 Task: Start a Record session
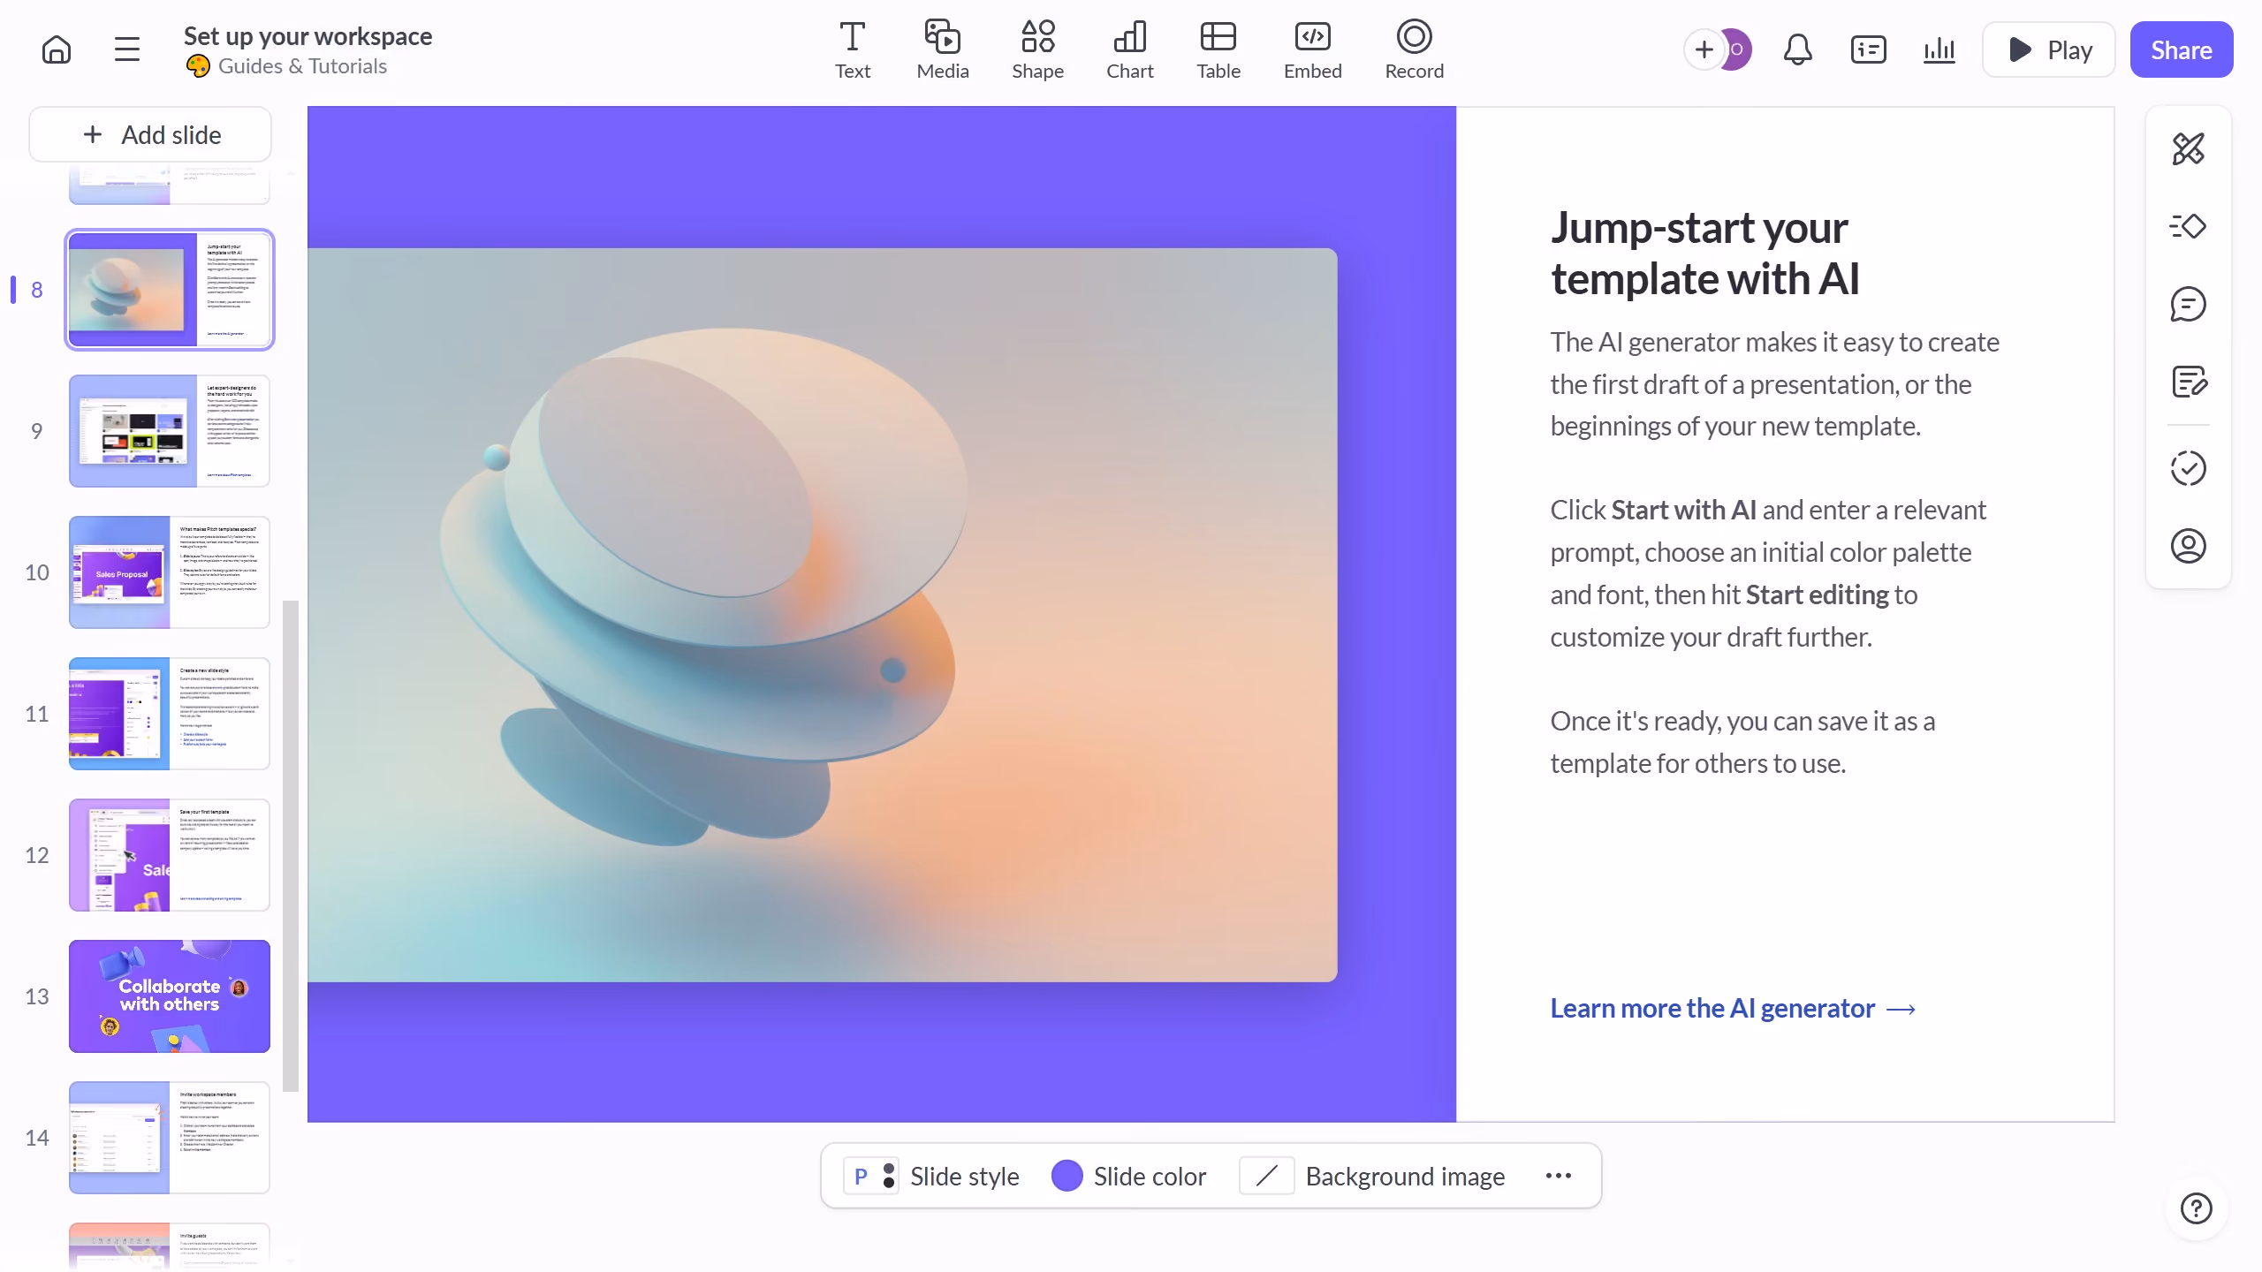(x=1414, y=50)
